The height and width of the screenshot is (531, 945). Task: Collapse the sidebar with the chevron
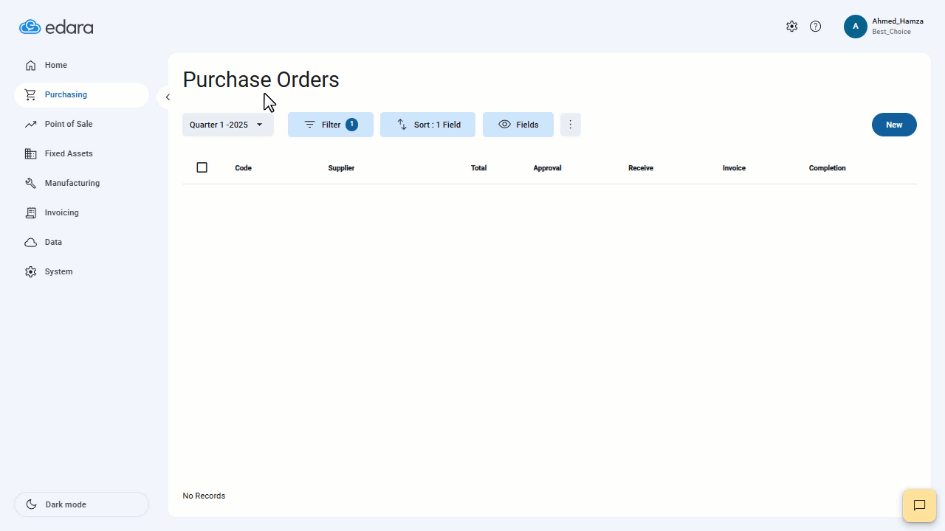[168, 97]
